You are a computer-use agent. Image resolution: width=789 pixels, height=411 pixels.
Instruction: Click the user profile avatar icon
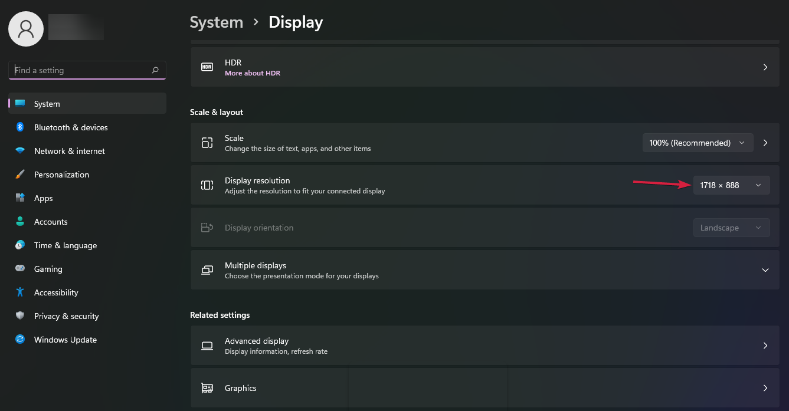(26, 29)
